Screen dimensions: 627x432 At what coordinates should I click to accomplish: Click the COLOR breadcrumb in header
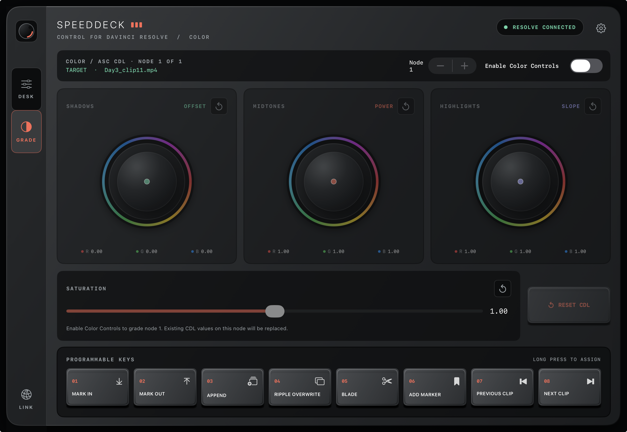click(199, 37)
